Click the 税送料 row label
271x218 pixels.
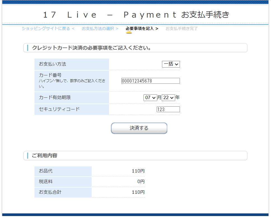(46, 182)
